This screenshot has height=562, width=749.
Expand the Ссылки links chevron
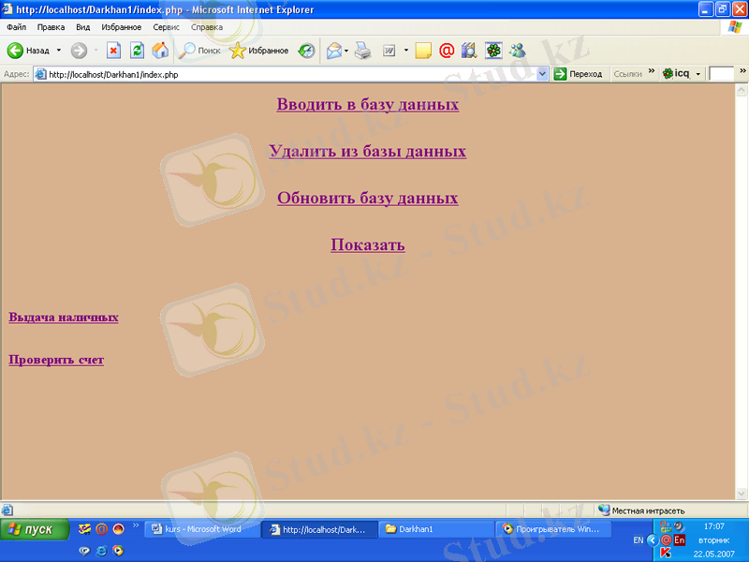[x=652, y=71]
